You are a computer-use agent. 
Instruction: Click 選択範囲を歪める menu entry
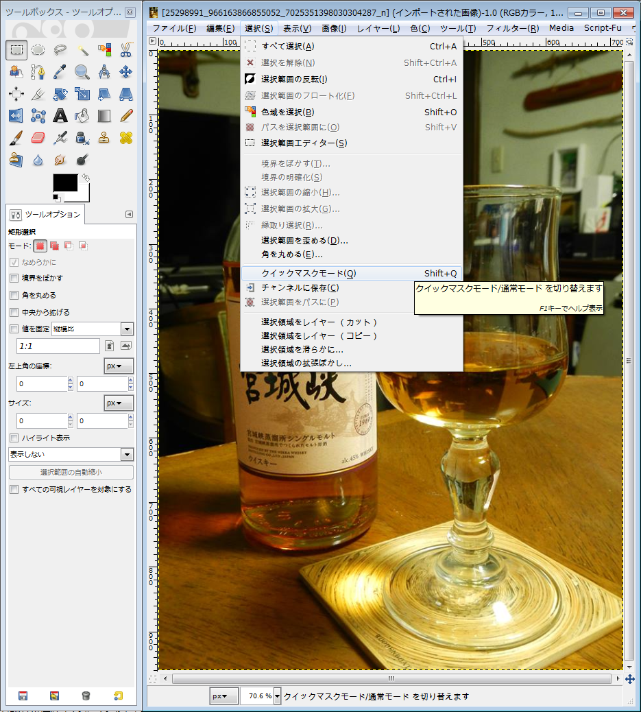pos(304,240)
